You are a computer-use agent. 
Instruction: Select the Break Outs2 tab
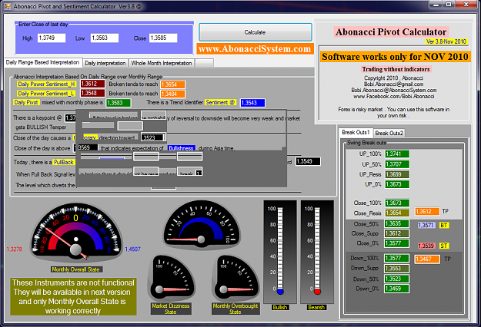pos(389,133)
